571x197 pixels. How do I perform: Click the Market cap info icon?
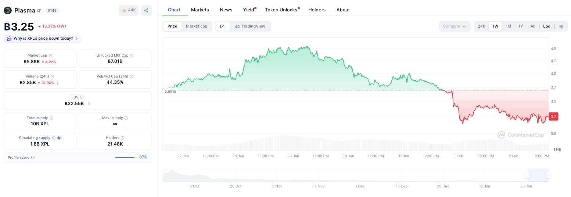tap(51, 55)
